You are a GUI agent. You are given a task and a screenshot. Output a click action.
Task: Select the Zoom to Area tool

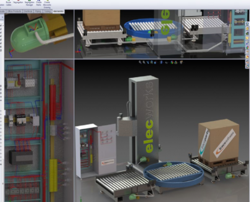144,62
